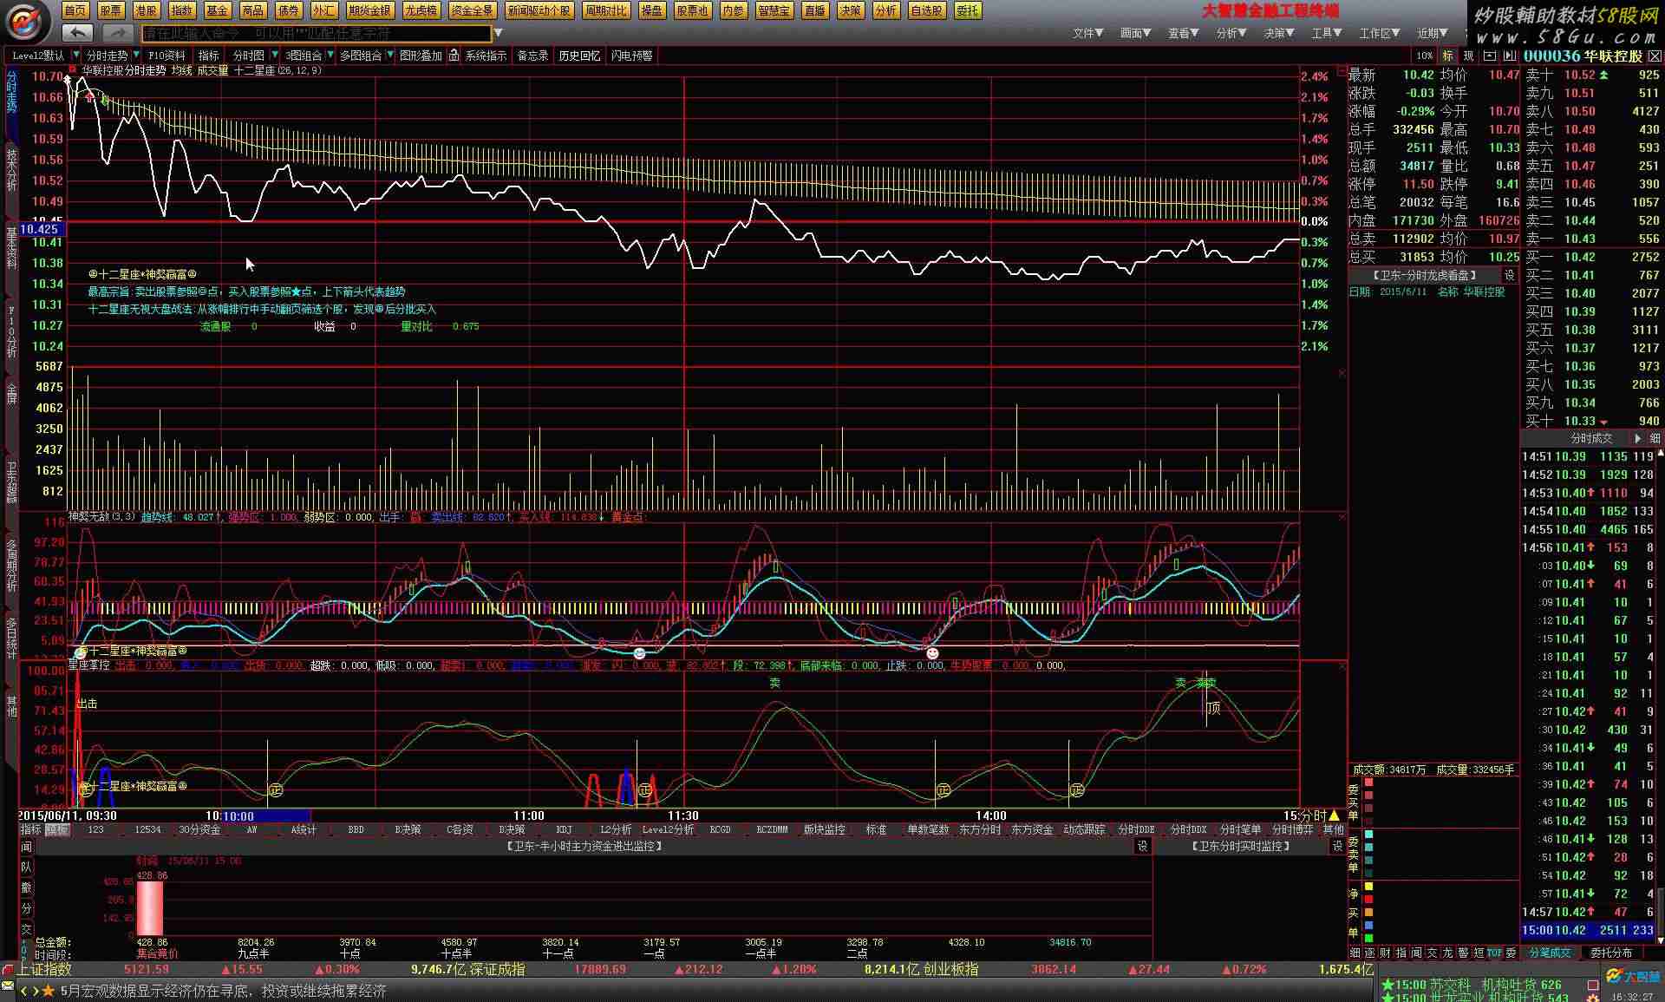Click the star icon in news ticker
1665x1002 pixels.
pyautogui.click(x=49, y=990)
